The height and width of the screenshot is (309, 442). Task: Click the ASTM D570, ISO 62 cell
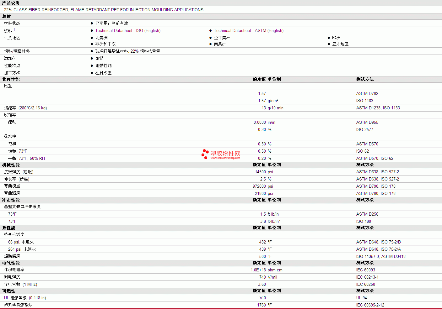point(375,158)
